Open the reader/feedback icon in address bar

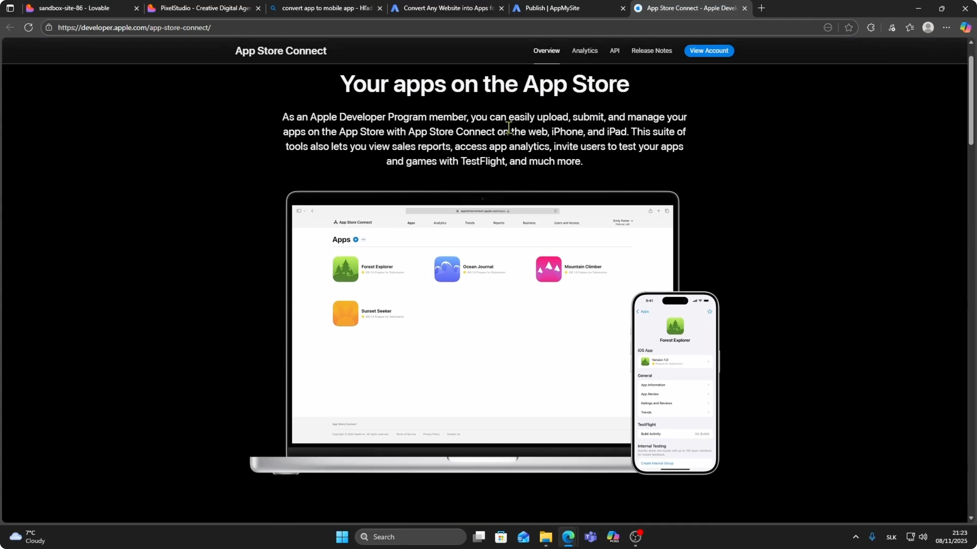(828, 27)
